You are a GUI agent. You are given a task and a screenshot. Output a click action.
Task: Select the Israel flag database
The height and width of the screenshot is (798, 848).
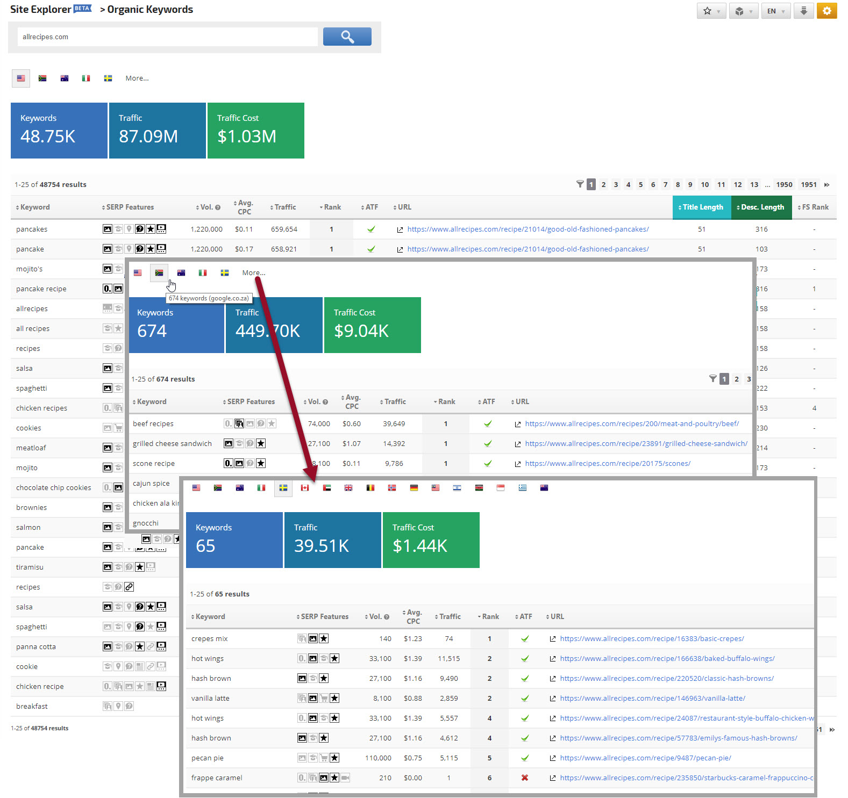pyautogui.click(x=457, y=488)
